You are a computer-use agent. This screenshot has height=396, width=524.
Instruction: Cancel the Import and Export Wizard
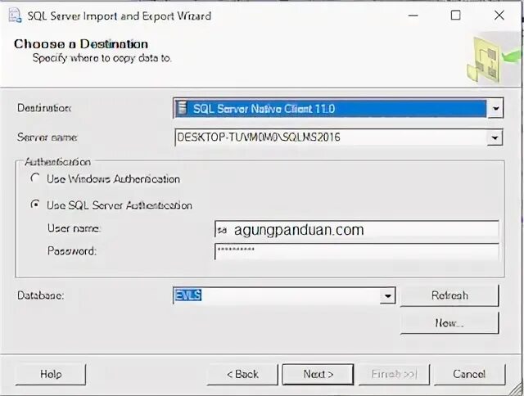[469, 374]
